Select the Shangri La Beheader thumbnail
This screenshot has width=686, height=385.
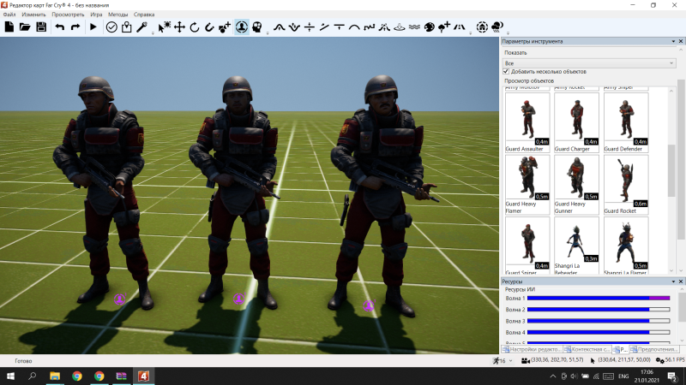click(576, 246)
